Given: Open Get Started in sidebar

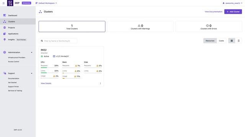Looking at the screenshot, I should pos(12,83).
